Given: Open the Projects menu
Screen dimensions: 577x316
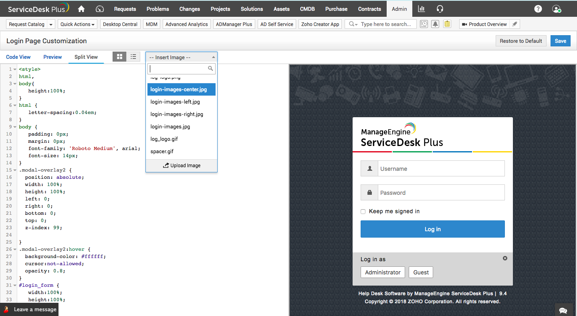Looking at the screenshot, I should 220,9.
